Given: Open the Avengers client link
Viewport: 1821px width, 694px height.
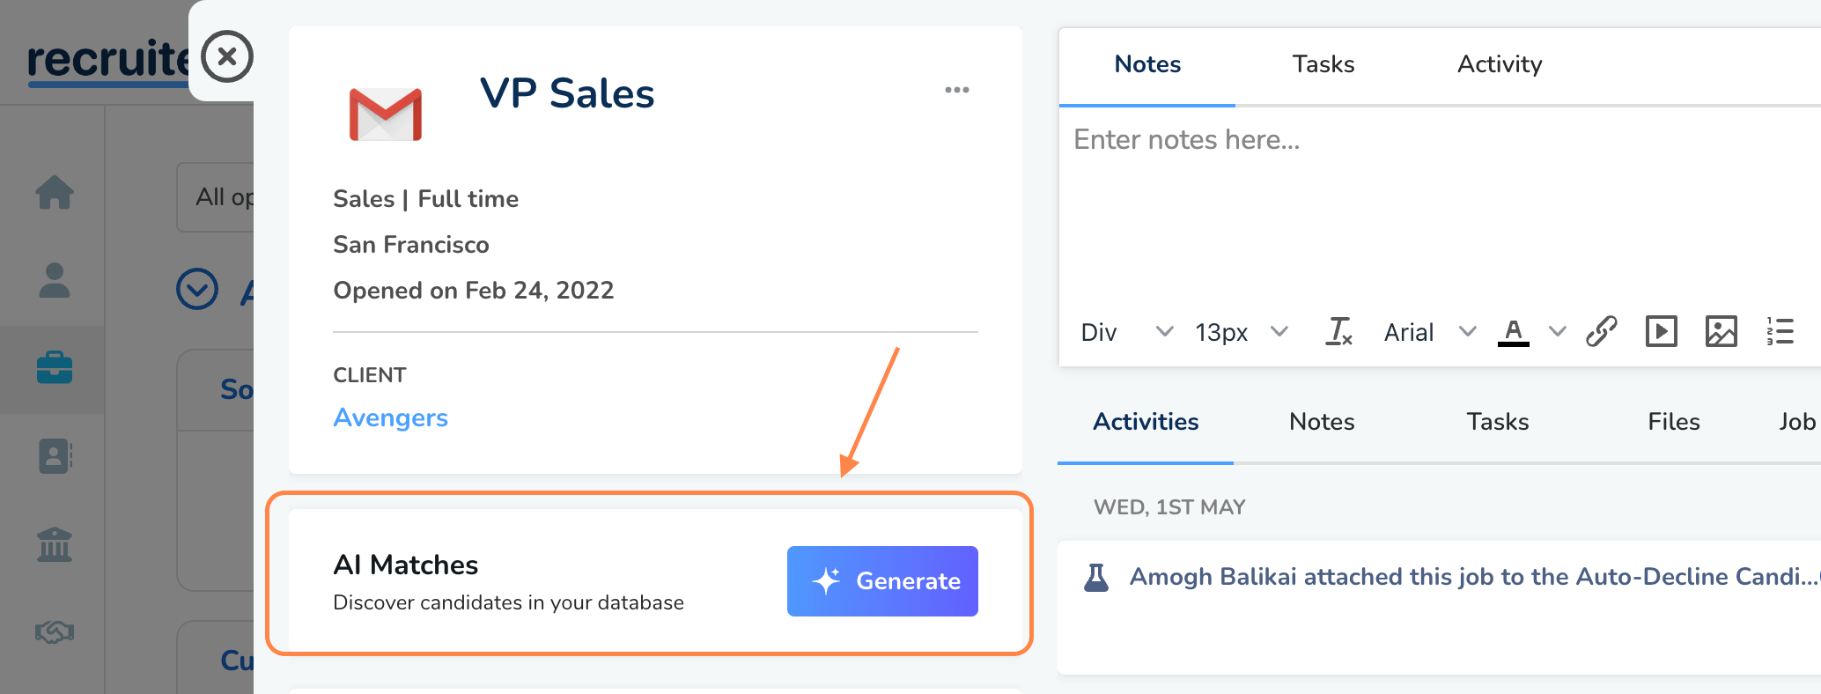Looking at the screenshot, I should tap(390, 417).
